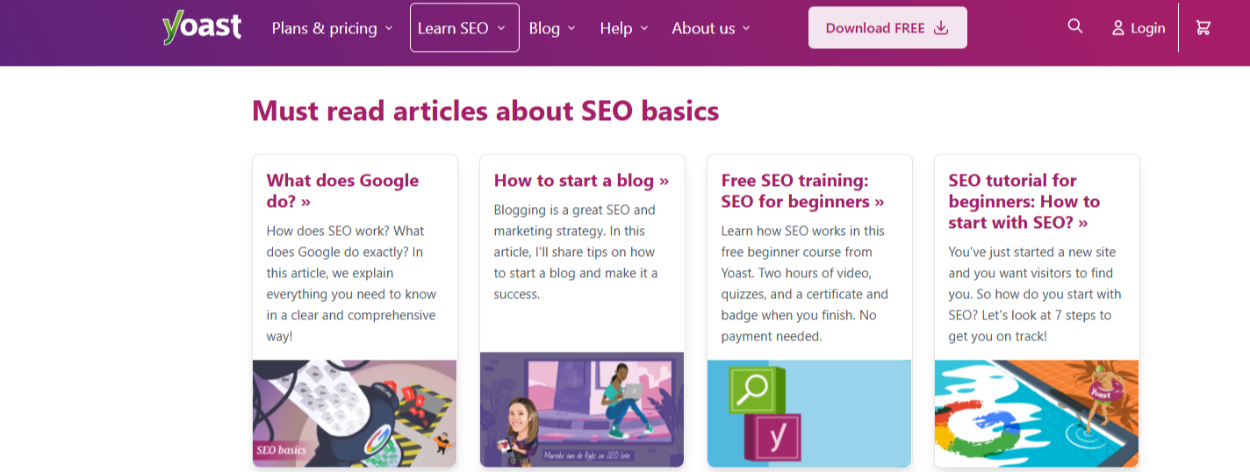The image size is (1250, 472).
Task: Expand the Help menu chevron
Action: point(644,28)
